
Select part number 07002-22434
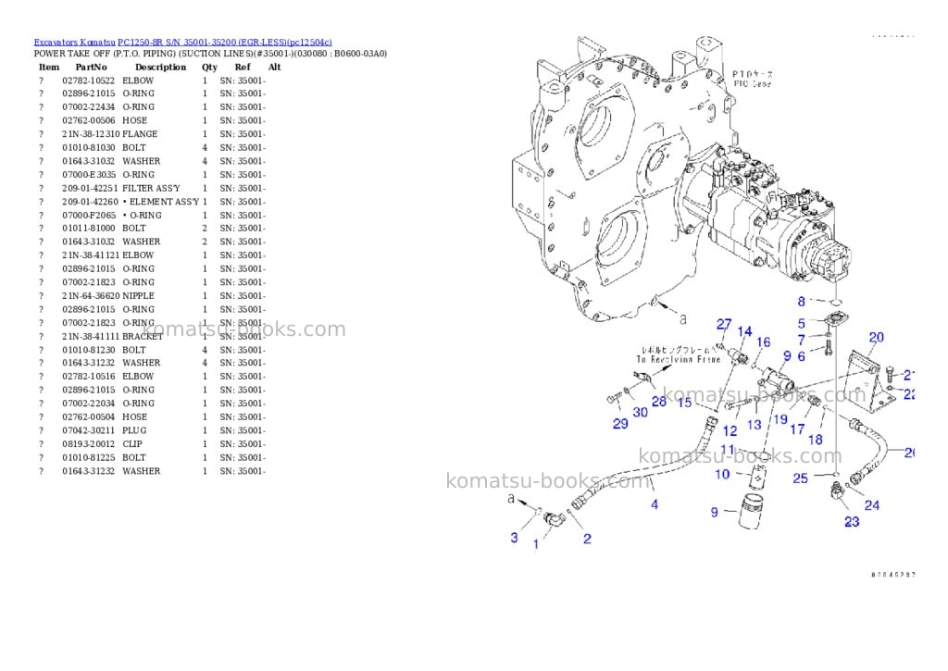click(88, 107)
